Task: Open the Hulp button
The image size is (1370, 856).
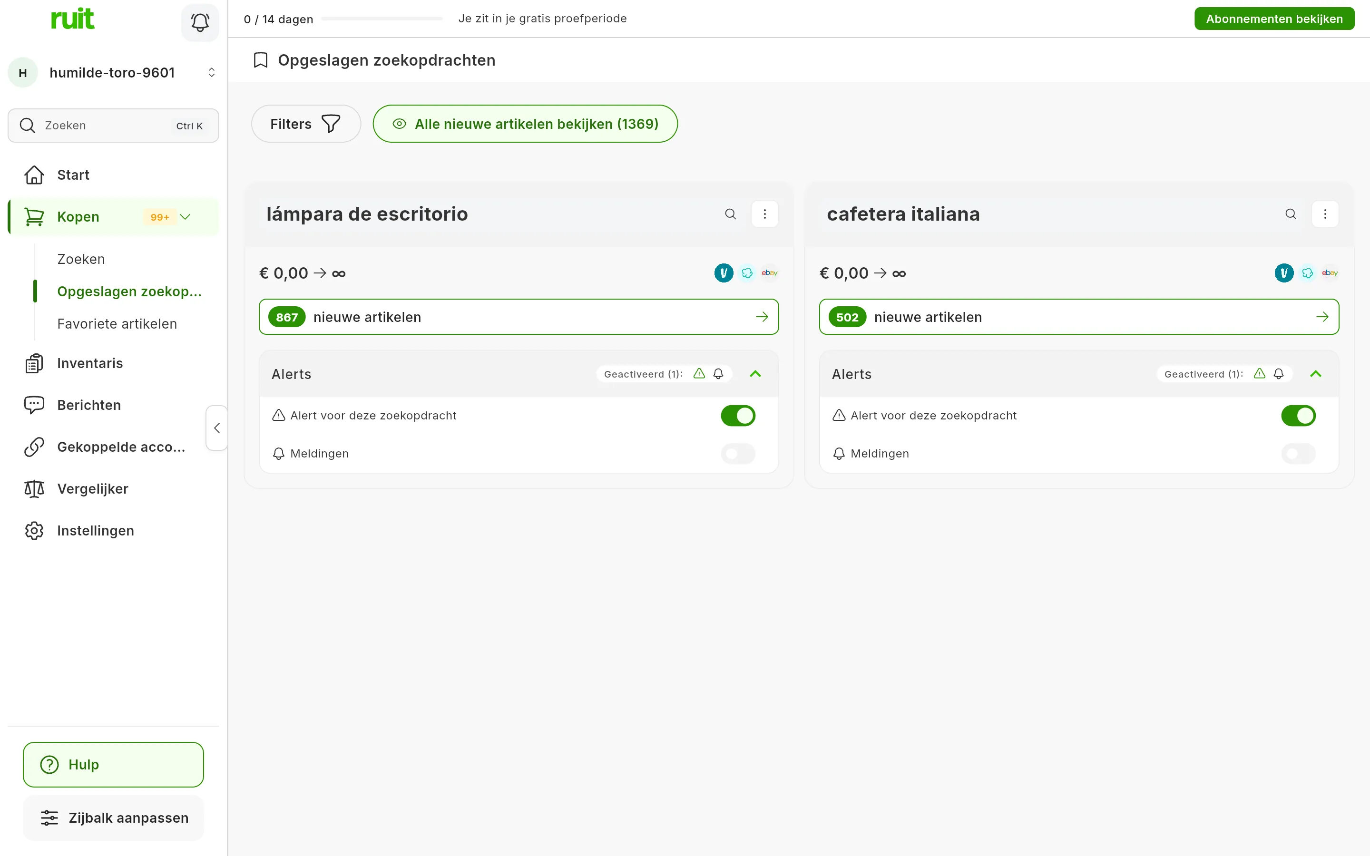Action: point(113,765)
